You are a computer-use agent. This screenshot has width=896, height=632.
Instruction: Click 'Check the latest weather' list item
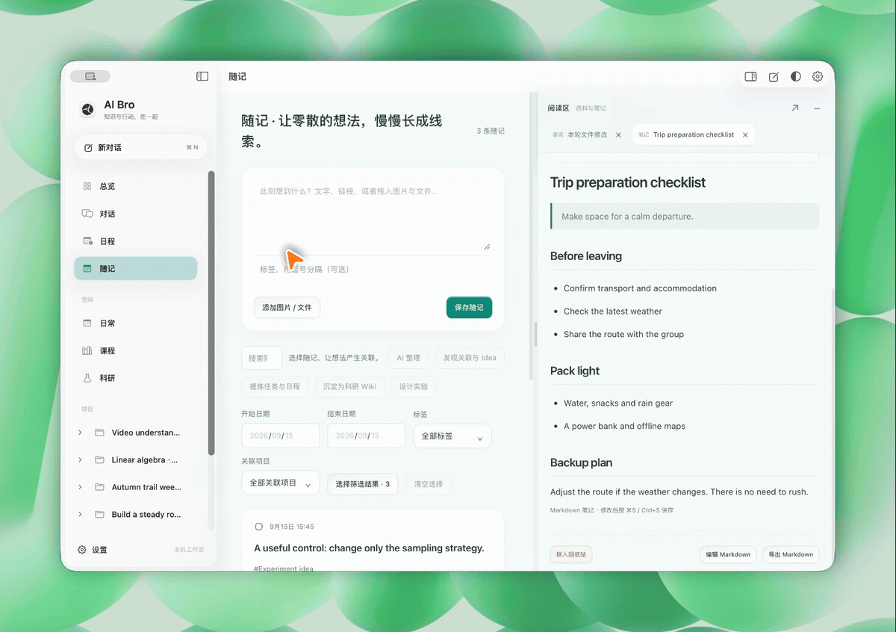(612, 312)
